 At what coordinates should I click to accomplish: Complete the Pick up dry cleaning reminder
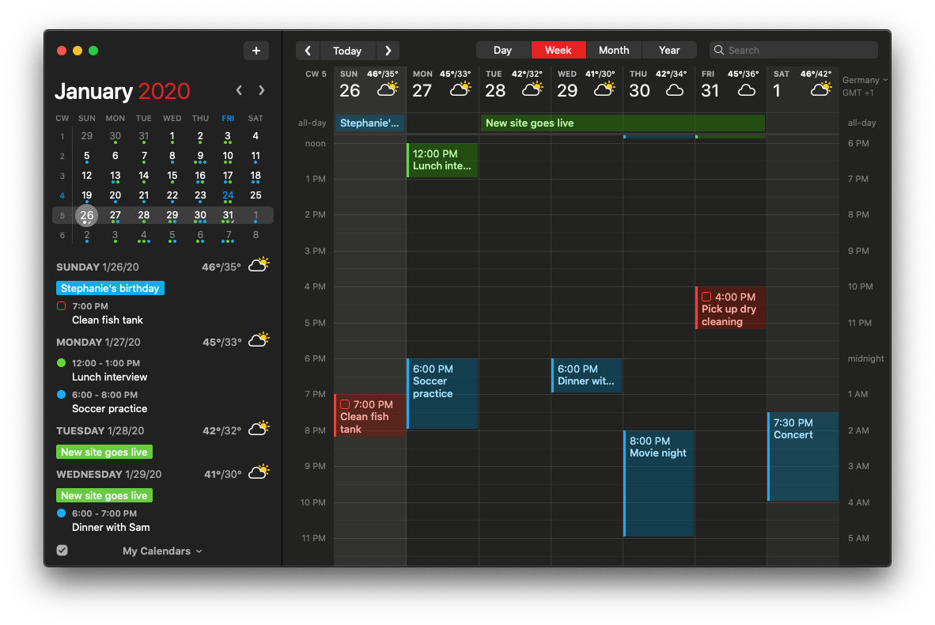[705, 297]
